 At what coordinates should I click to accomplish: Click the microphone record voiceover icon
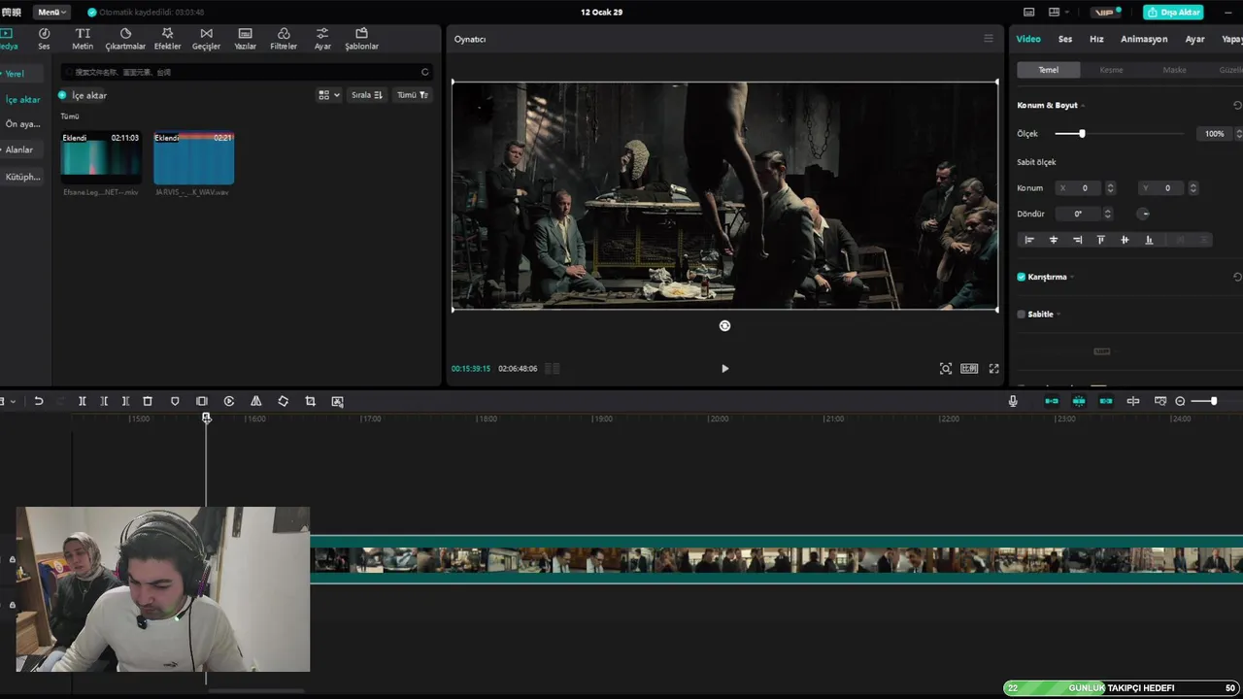[1013, 401]
